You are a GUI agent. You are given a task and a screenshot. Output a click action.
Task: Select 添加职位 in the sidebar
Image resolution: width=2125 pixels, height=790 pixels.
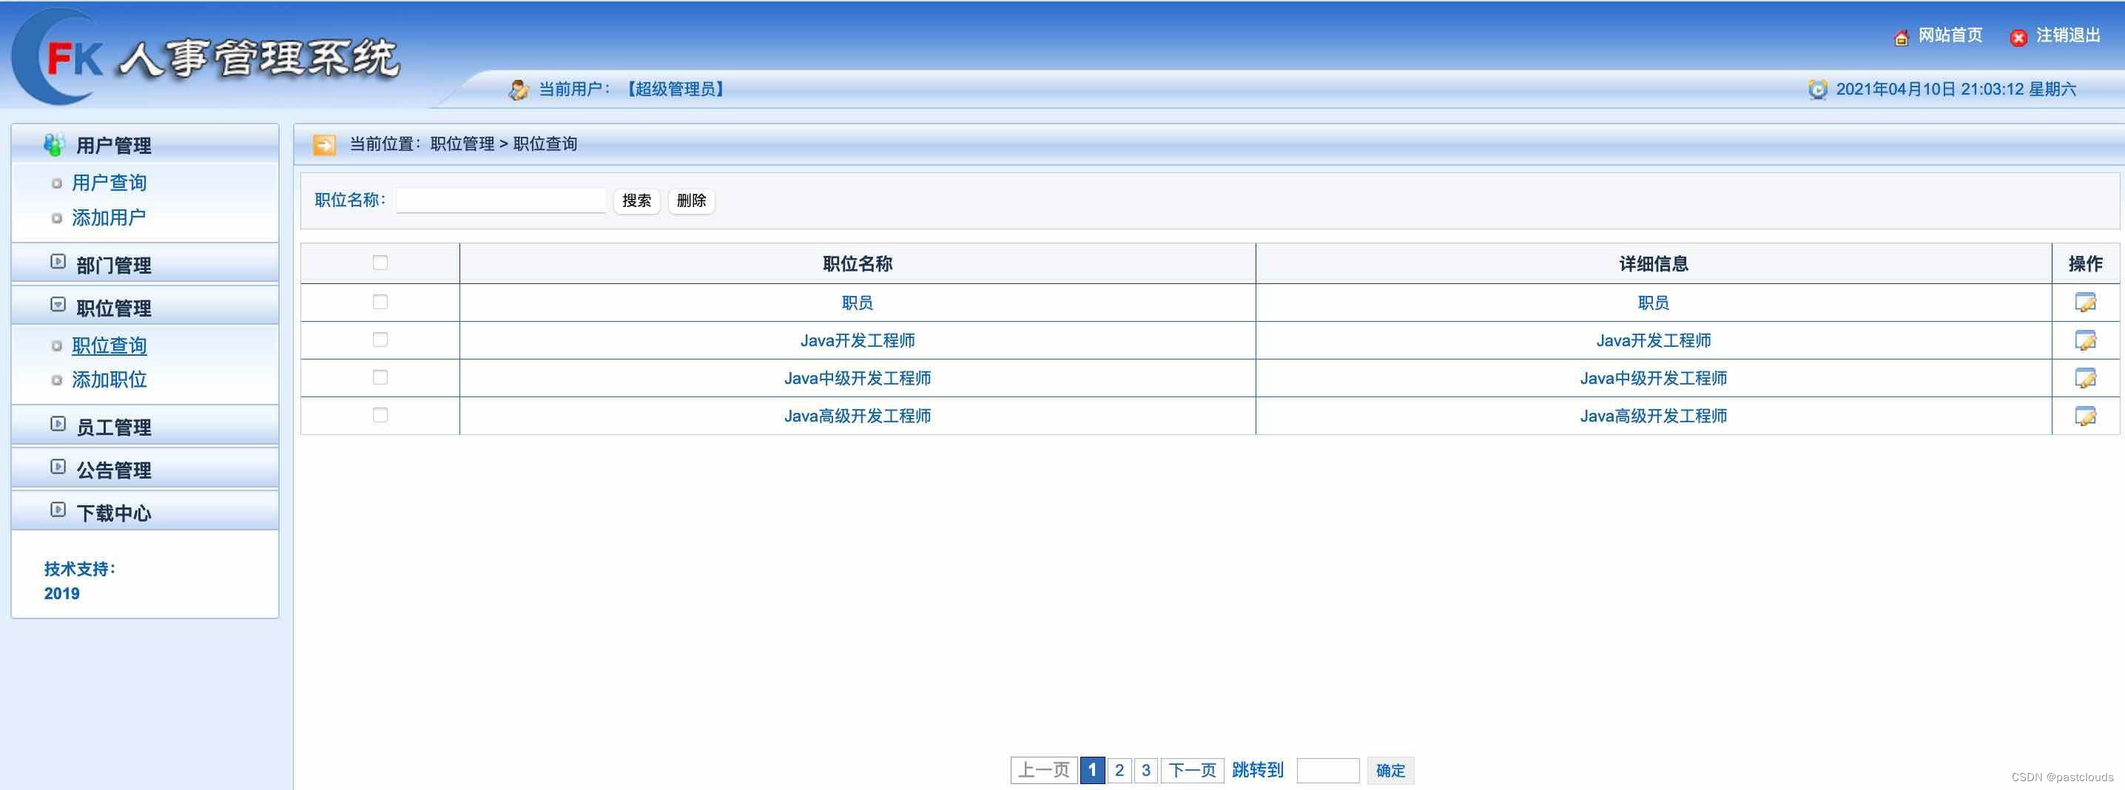(110, 379)
